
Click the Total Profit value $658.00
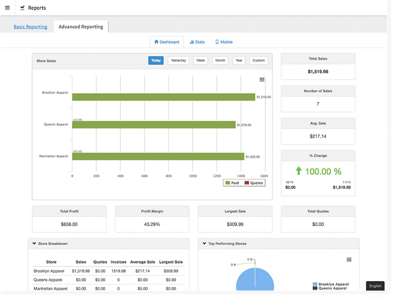(69, 224)
